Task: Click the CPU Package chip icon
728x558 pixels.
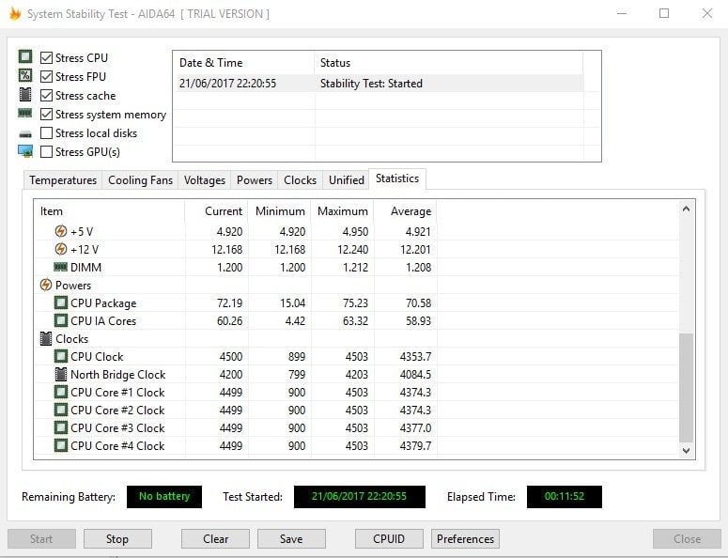Action: (x=61, y=302)
